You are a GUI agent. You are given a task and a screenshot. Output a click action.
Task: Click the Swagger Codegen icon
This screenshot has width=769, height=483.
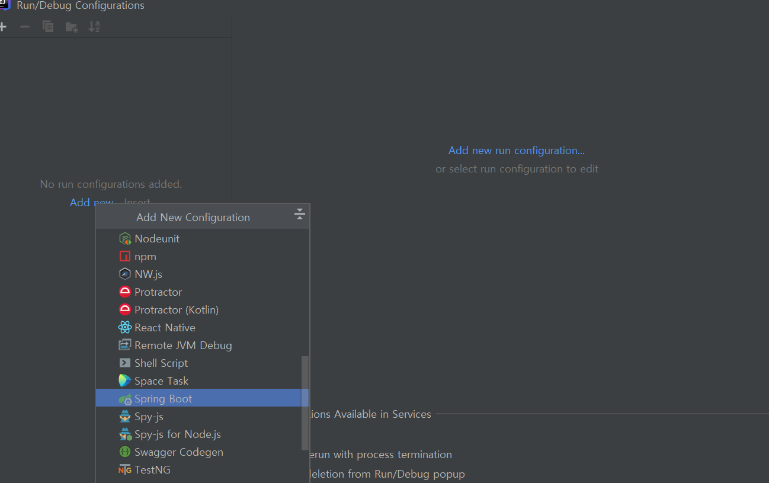coord(125,452)
